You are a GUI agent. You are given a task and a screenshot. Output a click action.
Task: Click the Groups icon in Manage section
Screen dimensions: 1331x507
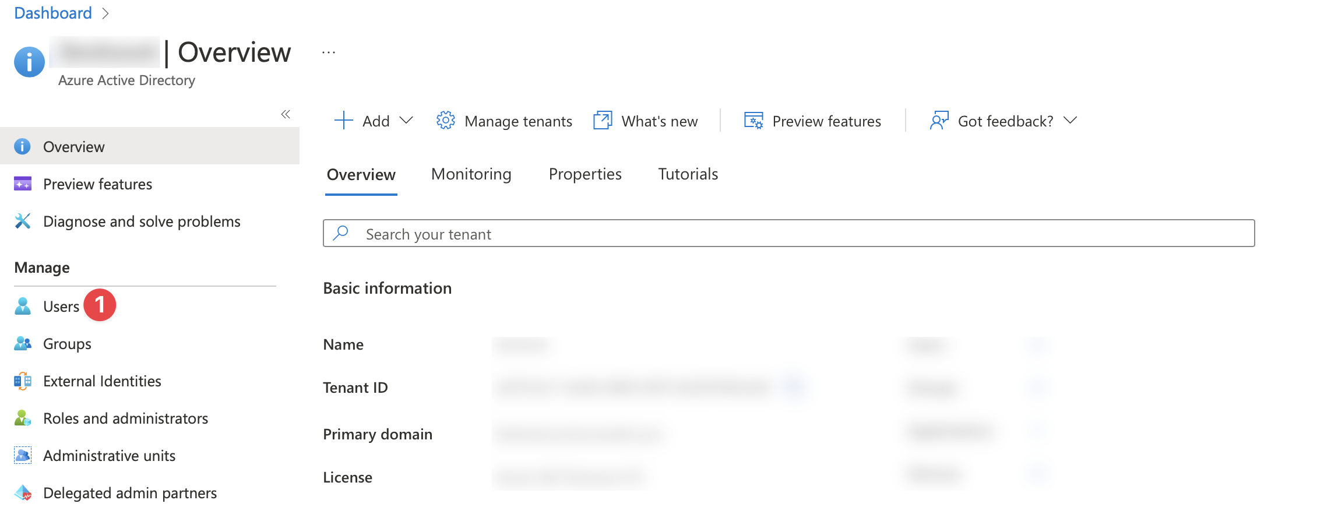tap(23, 344)
